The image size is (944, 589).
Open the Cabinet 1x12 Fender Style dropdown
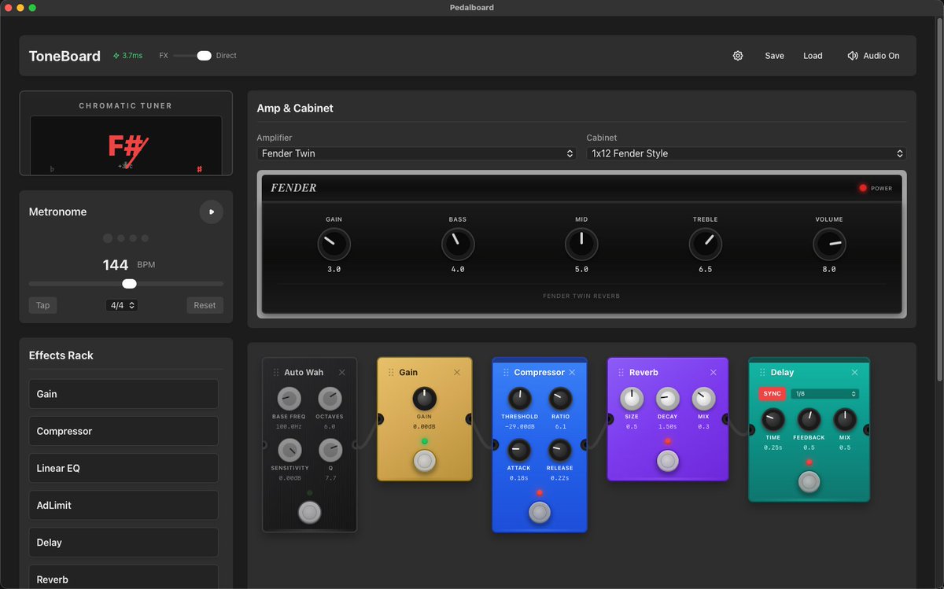746,153
